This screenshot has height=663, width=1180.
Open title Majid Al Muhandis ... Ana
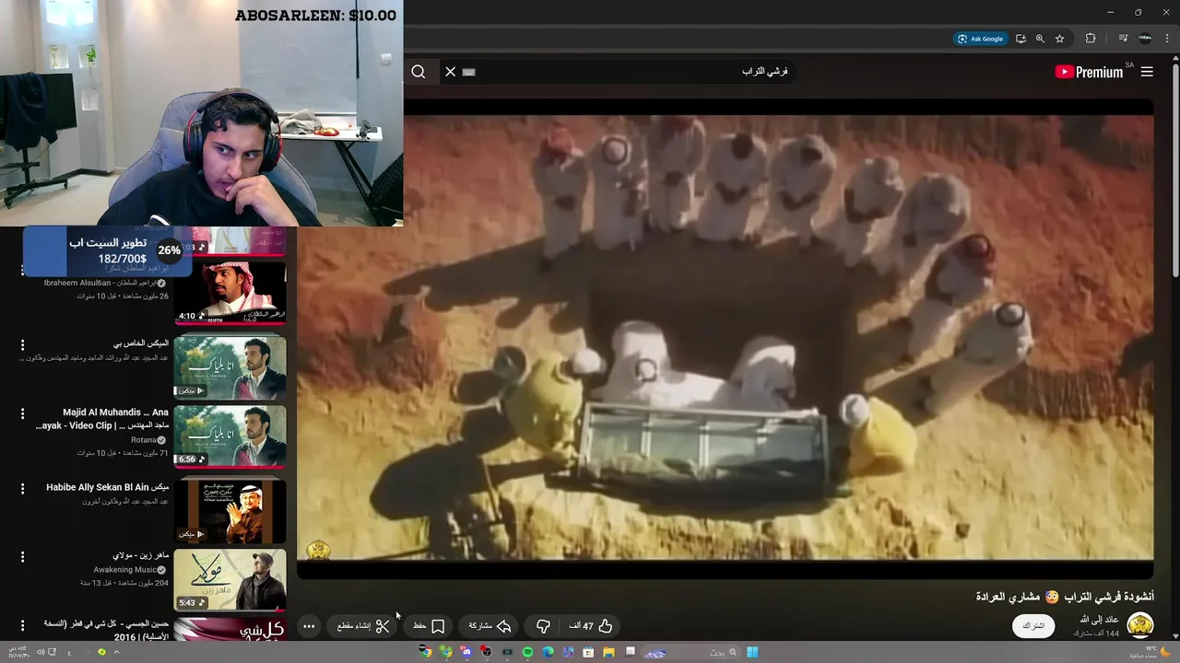[102, 419]
